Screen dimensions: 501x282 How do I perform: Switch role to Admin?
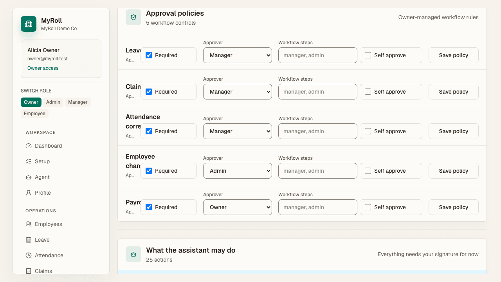pos(53,102)
